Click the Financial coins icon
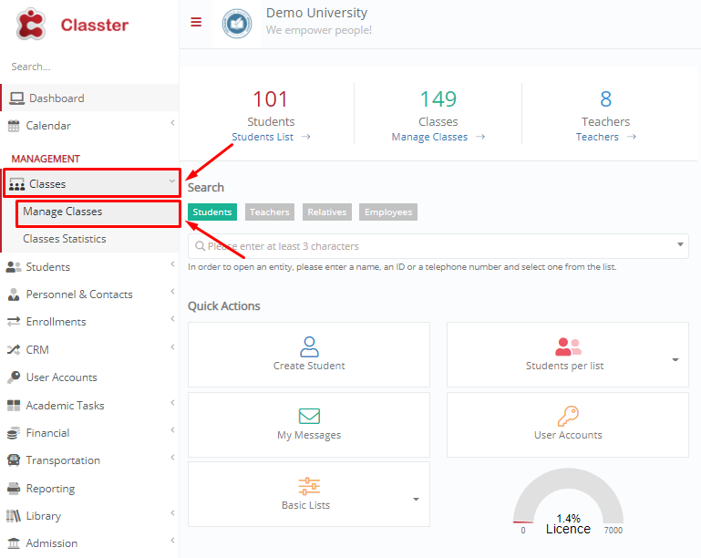 (x=14, y=433)
